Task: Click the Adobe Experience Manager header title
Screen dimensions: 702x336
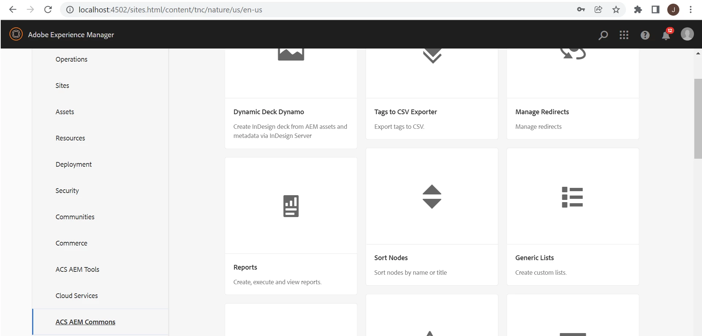Action: pyautogui.click(x=71, y=35)
